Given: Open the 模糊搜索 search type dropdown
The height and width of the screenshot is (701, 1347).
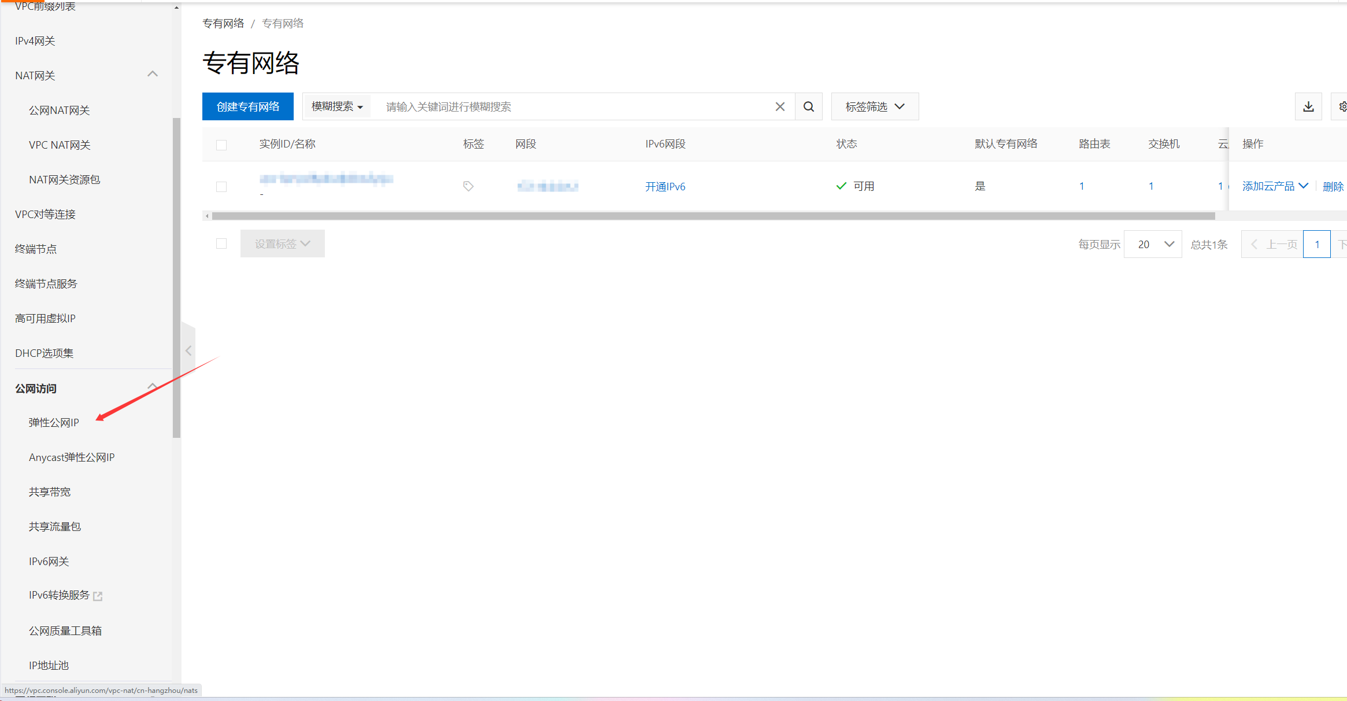Looking at the screenshot, I should [x=337, y=106].
